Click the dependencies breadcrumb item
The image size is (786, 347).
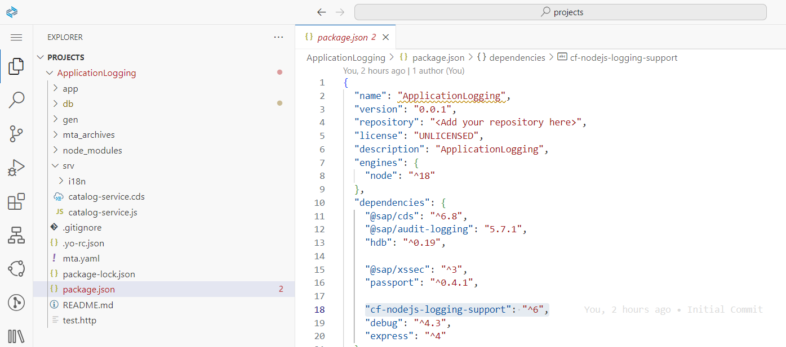517,57
